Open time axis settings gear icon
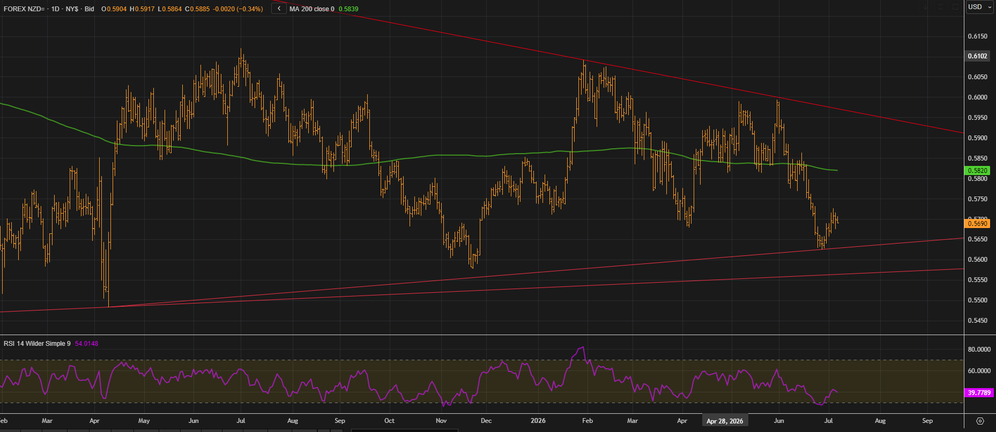Screen dimensions: 996x432 [980, 421]
